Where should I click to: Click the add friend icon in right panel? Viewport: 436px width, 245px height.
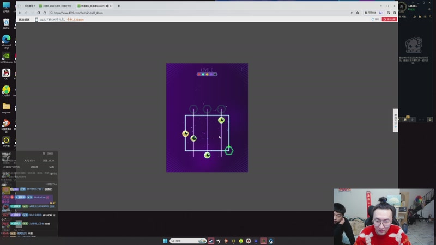415,17
